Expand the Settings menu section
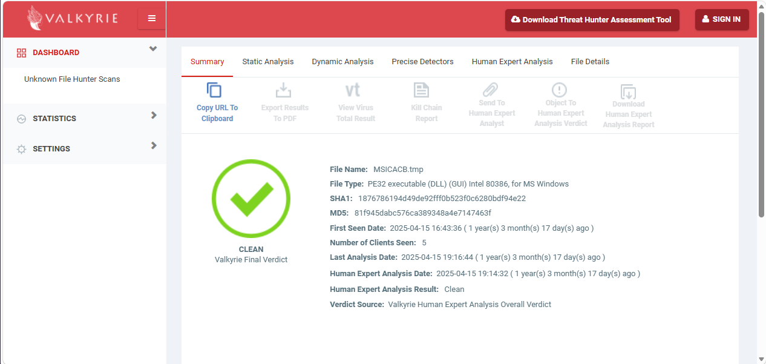The width and height of the screenshot is (766, 364). 85,149
